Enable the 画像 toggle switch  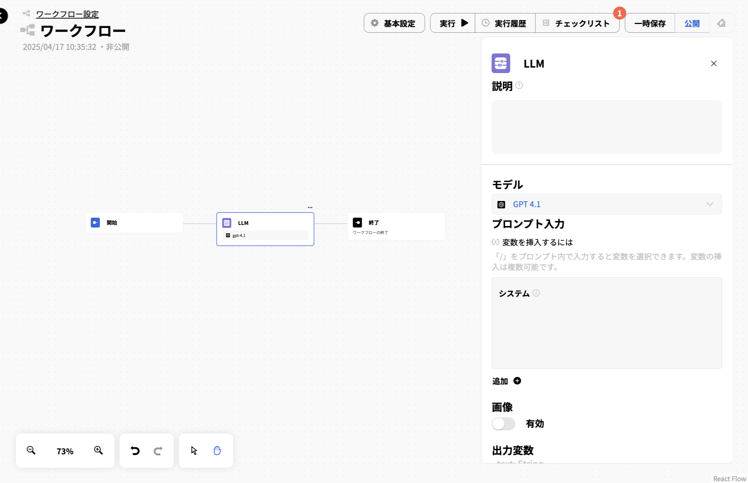coord(503,424)
